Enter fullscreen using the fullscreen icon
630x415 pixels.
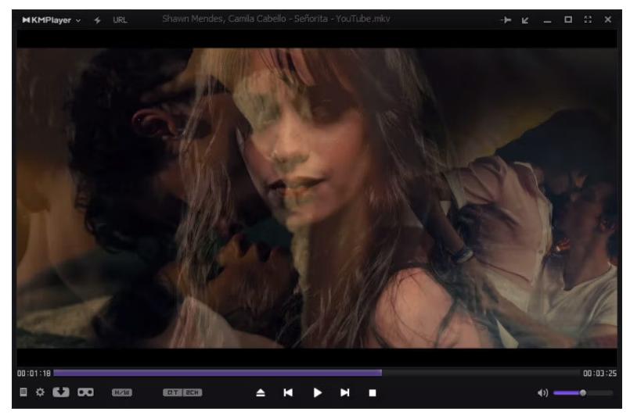click(587, 19)
